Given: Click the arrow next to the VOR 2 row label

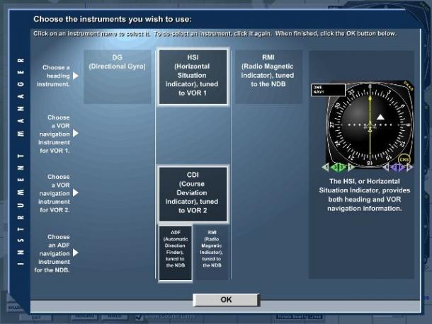Looking at the screenshot, I should [76, 192].
